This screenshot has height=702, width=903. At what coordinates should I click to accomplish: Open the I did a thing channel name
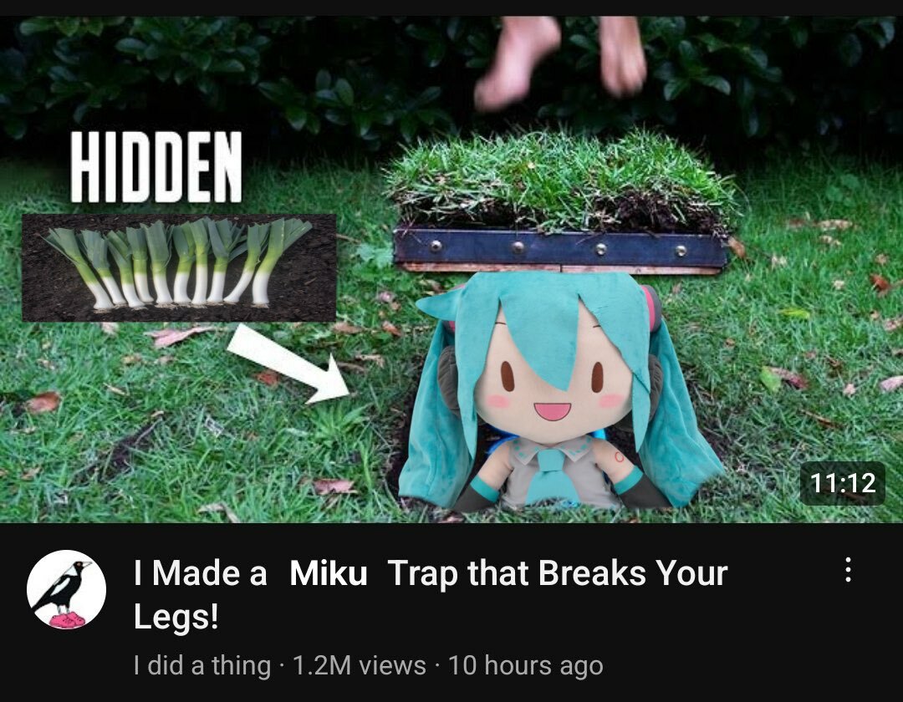pyautogui.click(x=202, y=666)
